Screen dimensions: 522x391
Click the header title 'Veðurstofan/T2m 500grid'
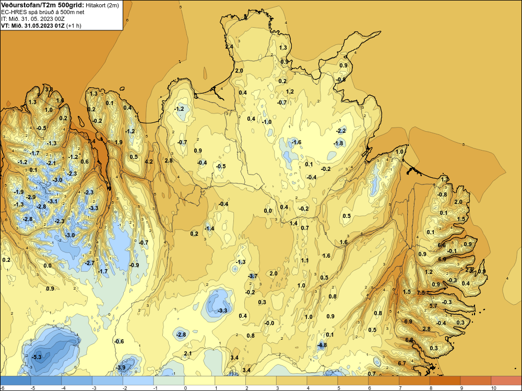click(x=42, y=5)
